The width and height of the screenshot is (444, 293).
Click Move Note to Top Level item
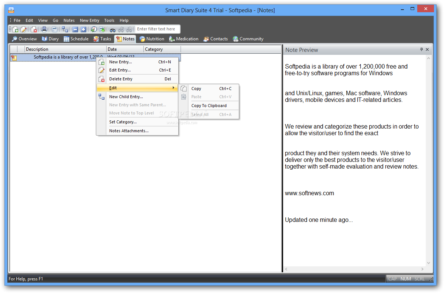[137, 113]
